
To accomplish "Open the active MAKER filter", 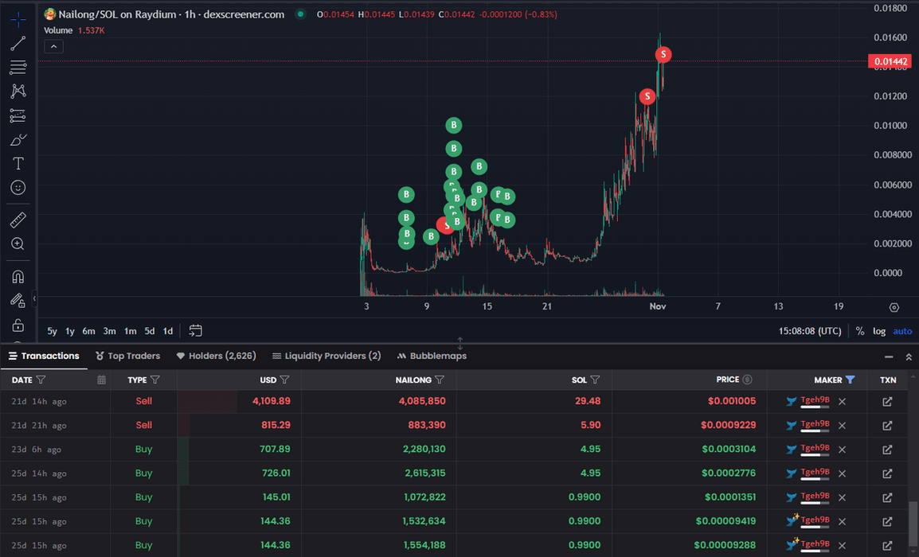I will pyautogui.click(x=850, y=380).
